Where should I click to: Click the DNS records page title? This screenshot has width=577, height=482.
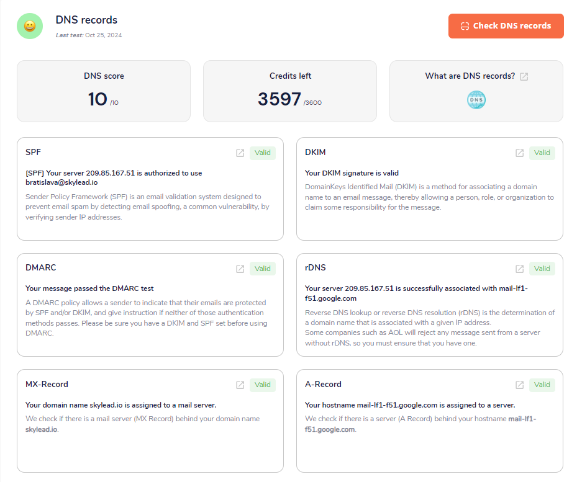point(86,20)
